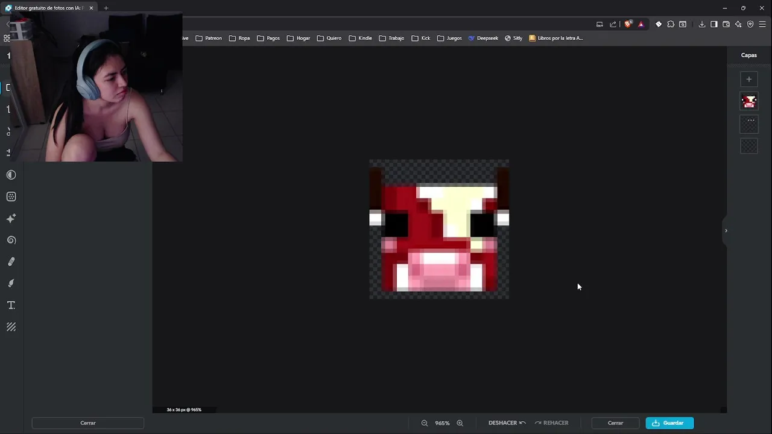Screen dimensions: 772x434
Task: Open the Juegos bookmarks folder
Action: 449,38
